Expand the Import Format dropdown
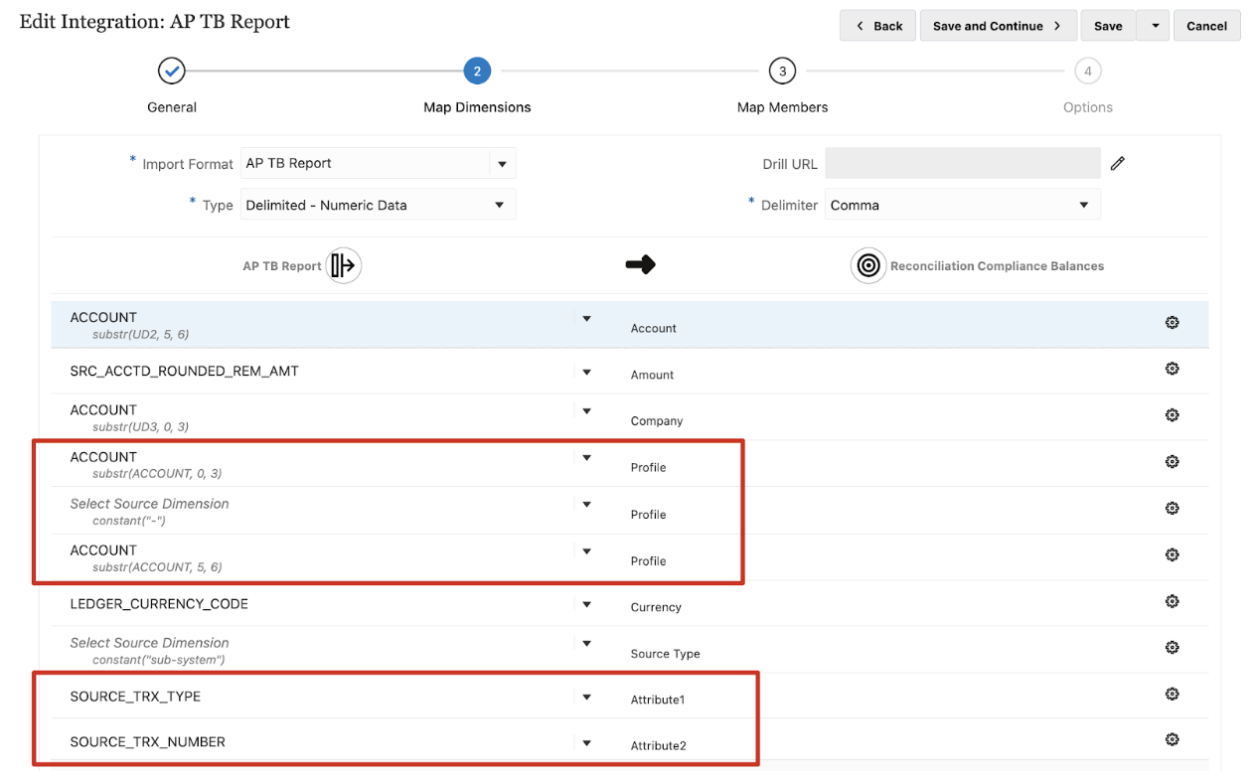The image size is (1254, 783). click(502, 164)
